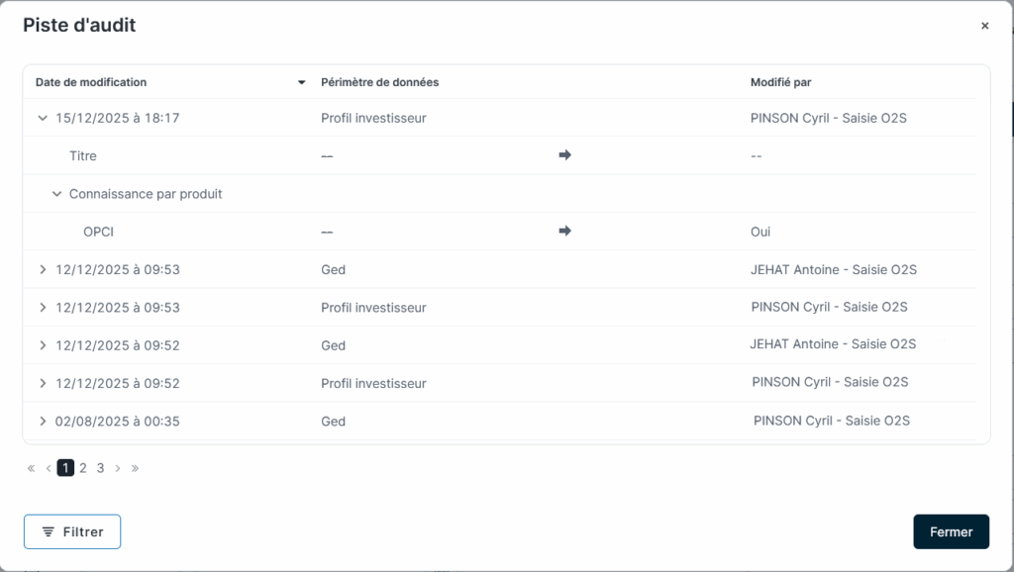
Task: Click the Filtrer button
Action: tap(72, 531)
